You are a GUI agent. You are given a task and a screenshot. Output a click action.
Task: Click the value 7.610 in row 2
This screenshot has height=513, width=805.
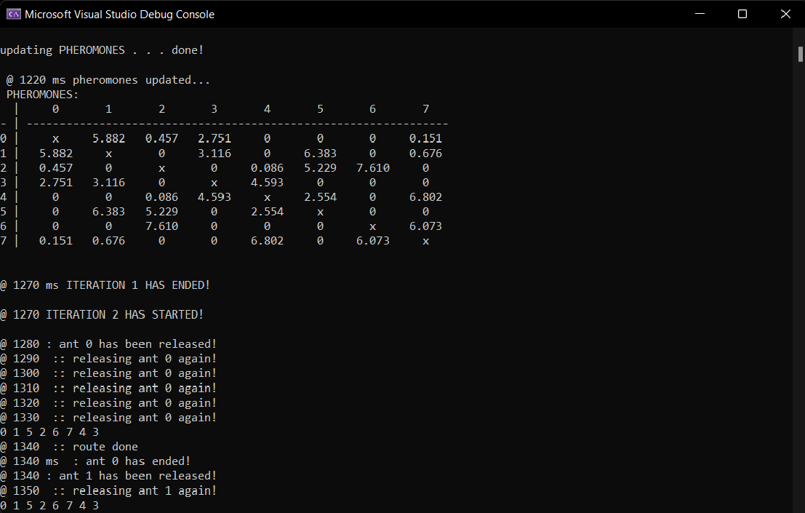pyautogui.click(x=373, y=167)
